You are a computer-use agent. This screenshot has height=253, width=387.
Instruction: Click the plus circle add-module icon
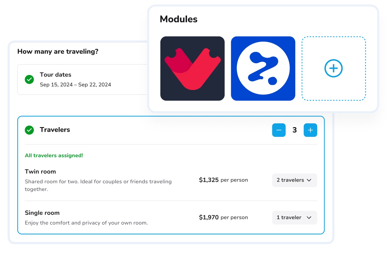pos(333,69)
